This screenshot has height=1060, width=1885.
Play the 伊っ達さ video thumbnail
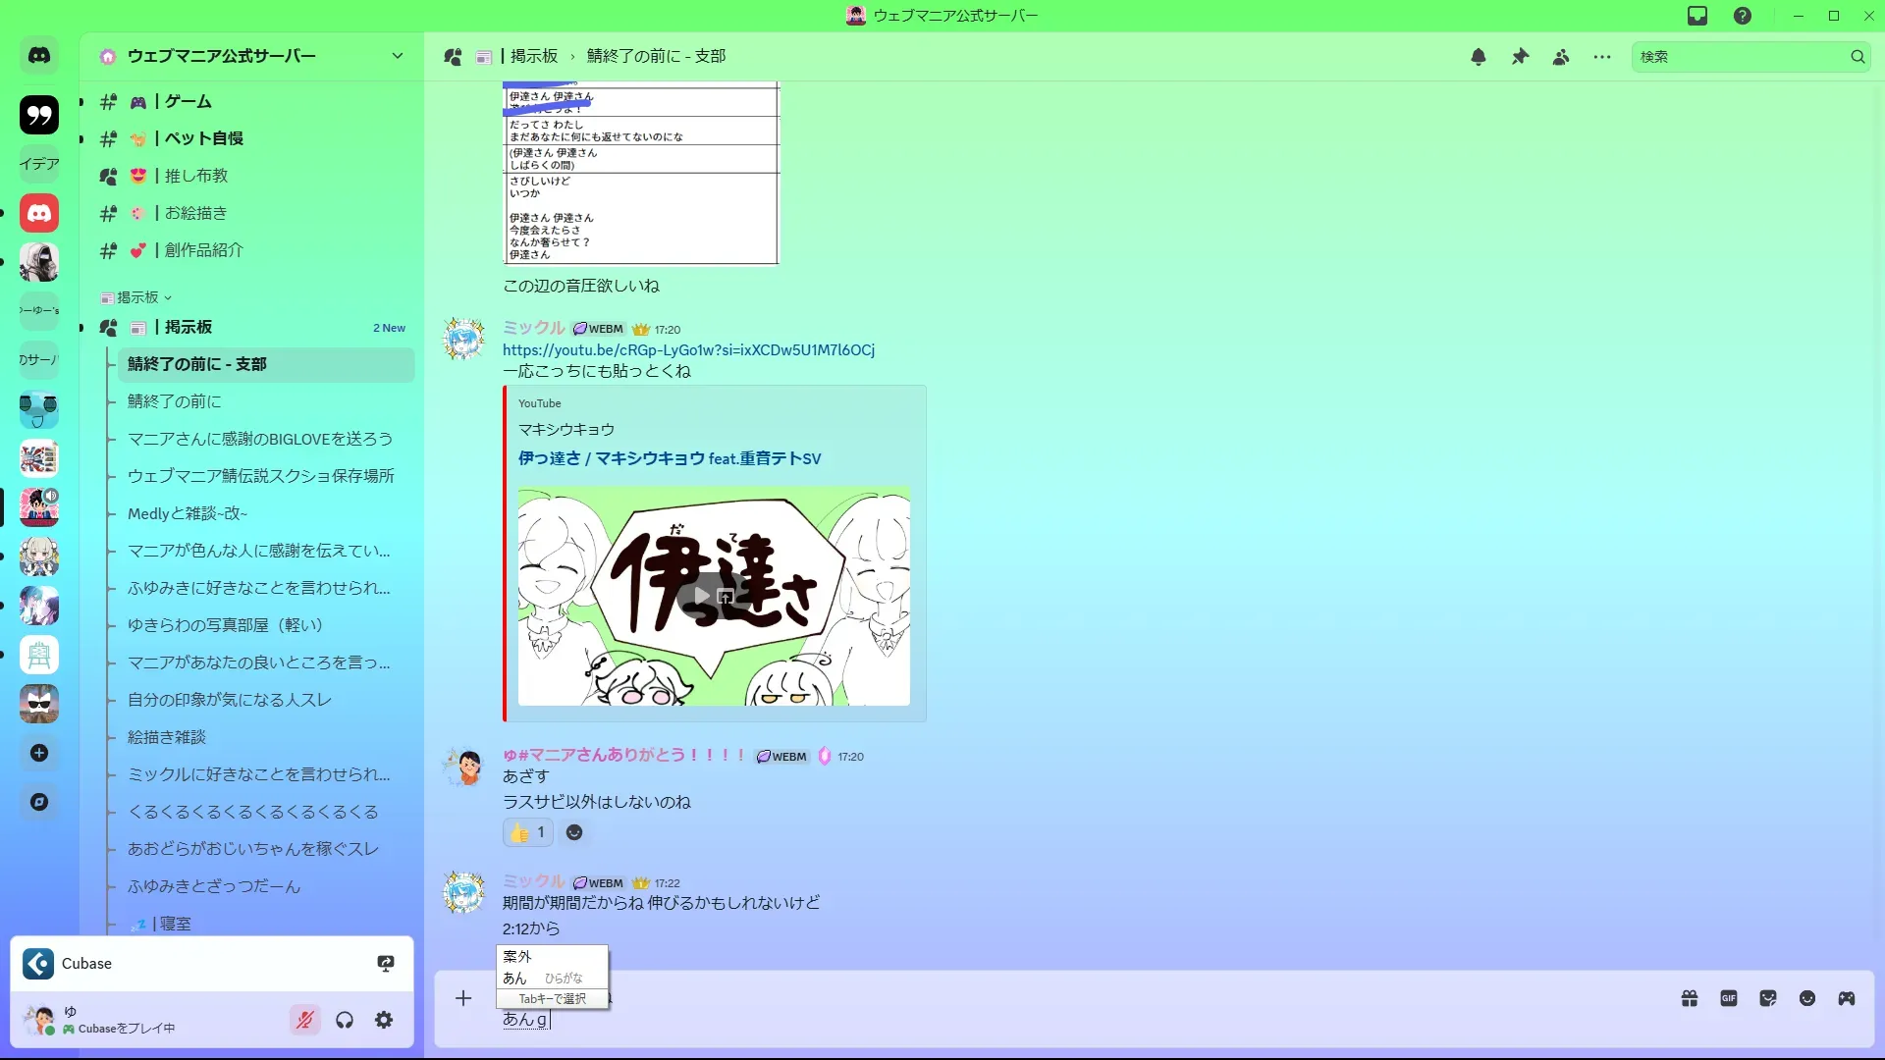click(702, 596)
